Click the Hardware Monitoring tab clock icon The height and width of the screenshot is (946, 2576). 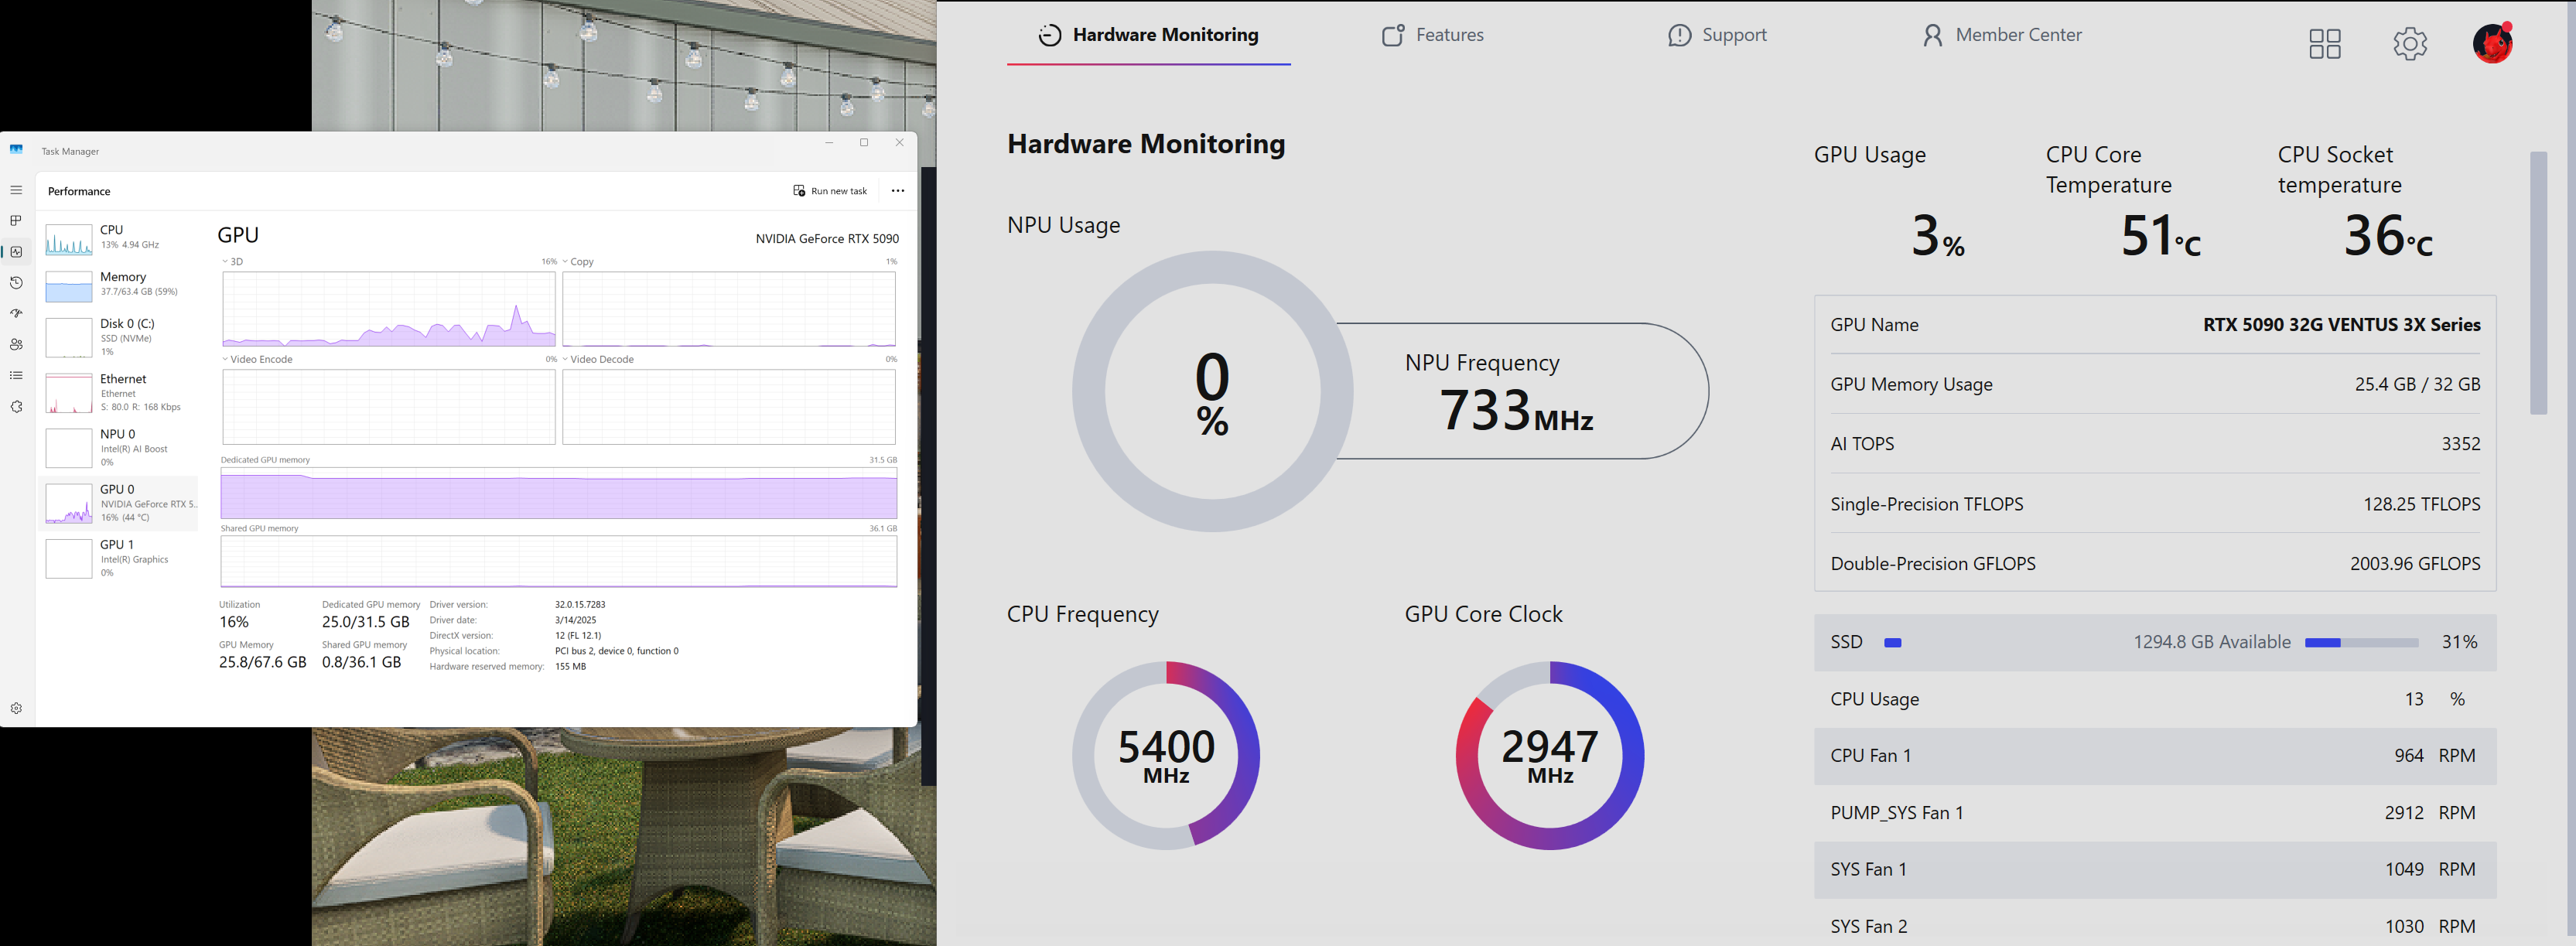point(1049,35)
